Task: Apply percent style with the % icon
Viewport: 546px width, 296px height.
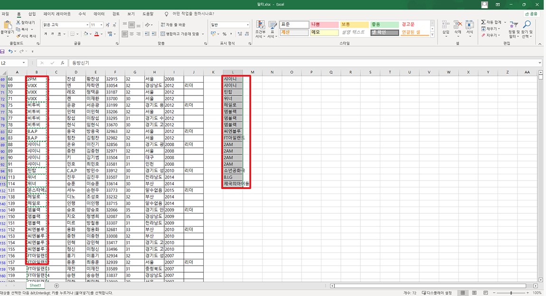Action: pyautogui.click(x=225, y=34)
